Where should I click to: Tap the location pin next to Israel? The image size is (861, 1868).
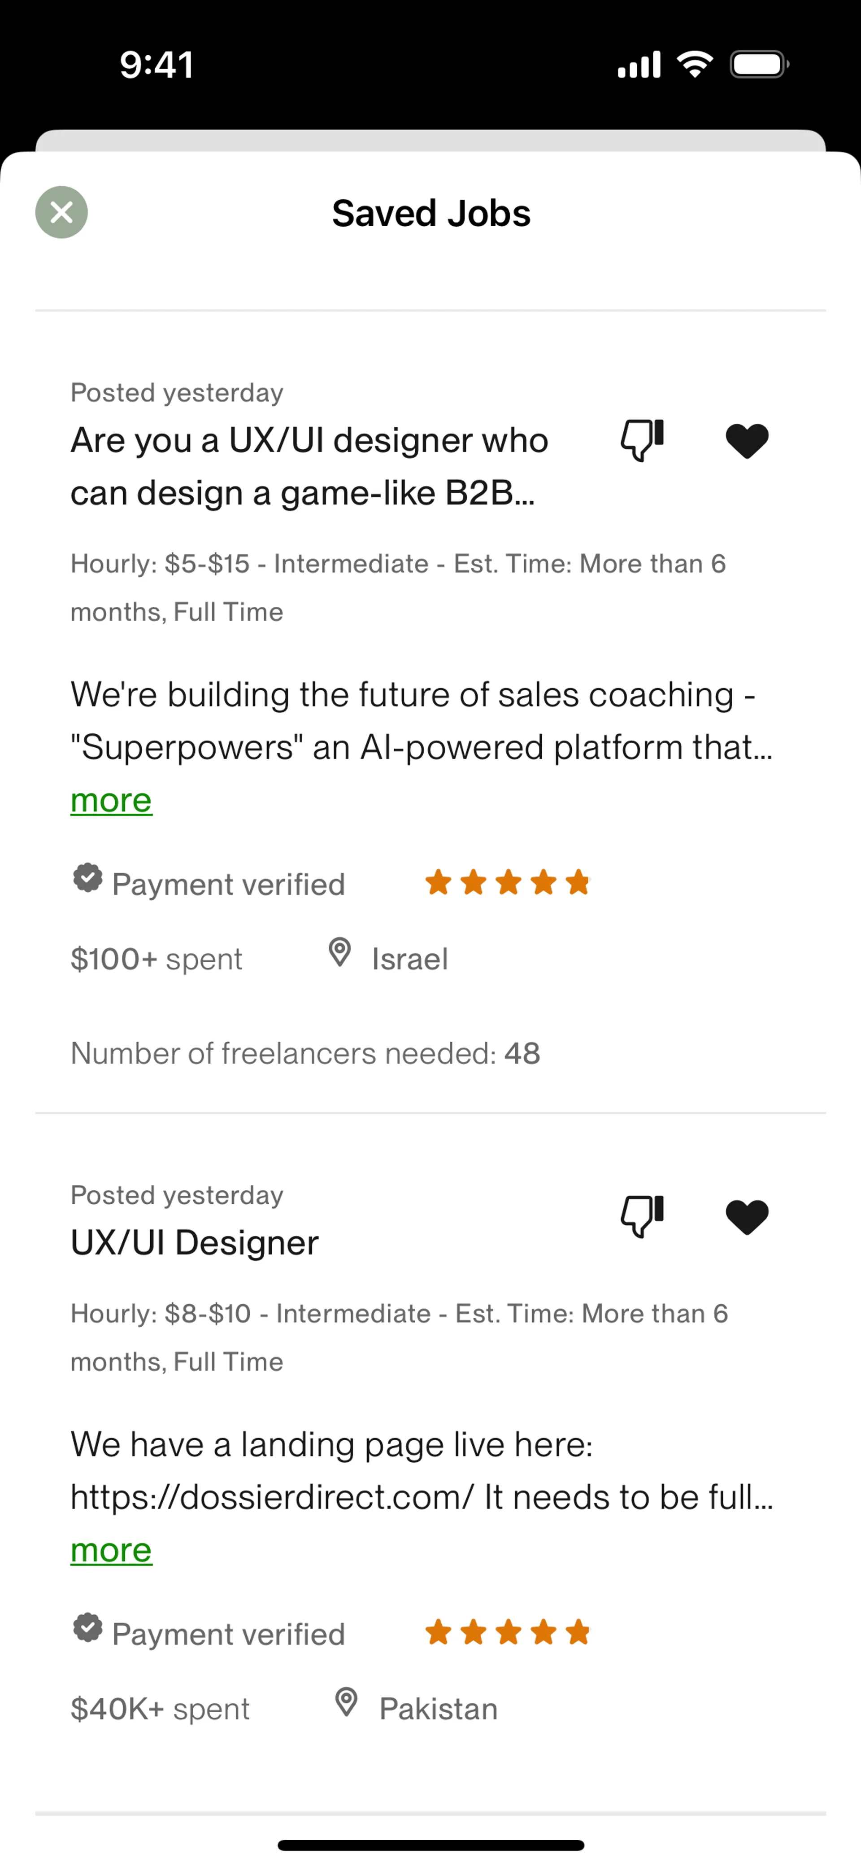tap(339, 953)
